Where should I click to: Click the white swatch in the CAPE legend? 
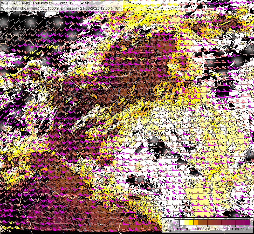pyautogui.click(x=182, y=222)
